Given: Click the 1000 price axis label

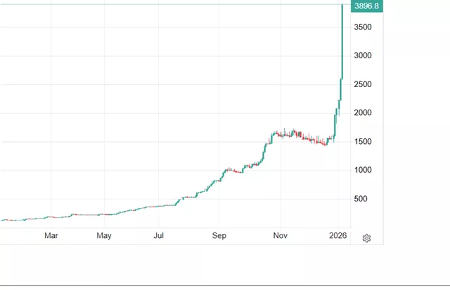Looking at the screenshot, I should tap(364, 171).
